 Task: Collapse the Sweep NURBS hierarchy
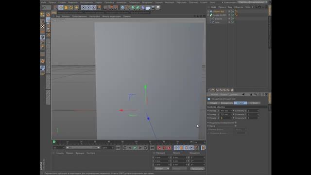[208, 15]
